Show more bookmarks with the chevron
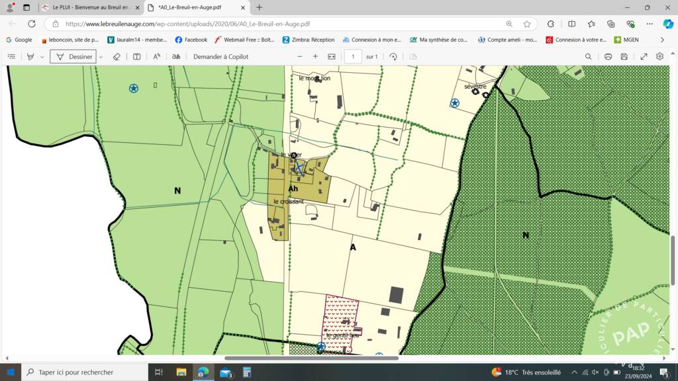Screen dimensions: 678x381 tap(662, 40)
